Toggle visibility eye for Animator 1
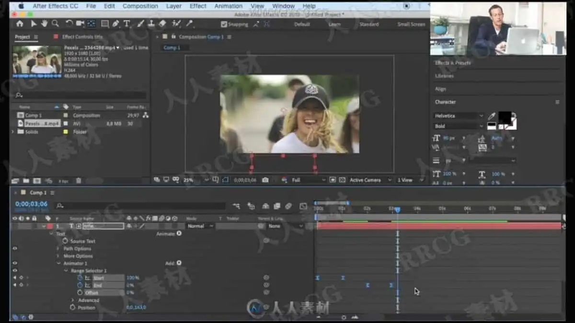 pos(15,263)
